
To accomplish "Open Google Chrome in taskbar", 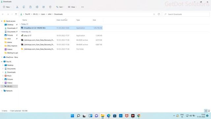I will point(139,116).
